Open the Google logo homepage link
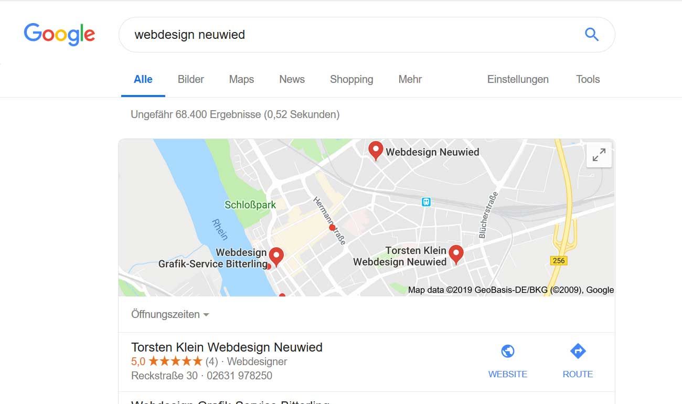 [59, 35]
